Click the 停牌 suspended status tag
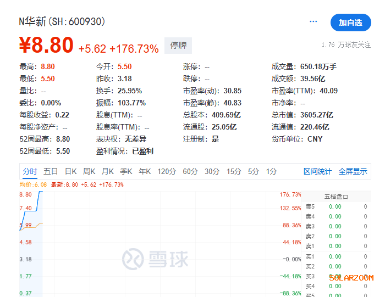The width and height of the screenshot is (385, 297). tap(178, 46)
